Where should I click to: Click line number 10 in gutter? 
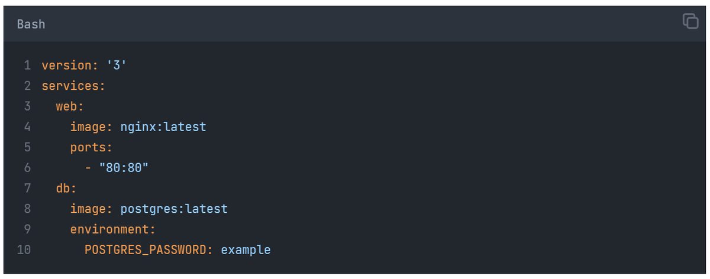pos(24,249)
